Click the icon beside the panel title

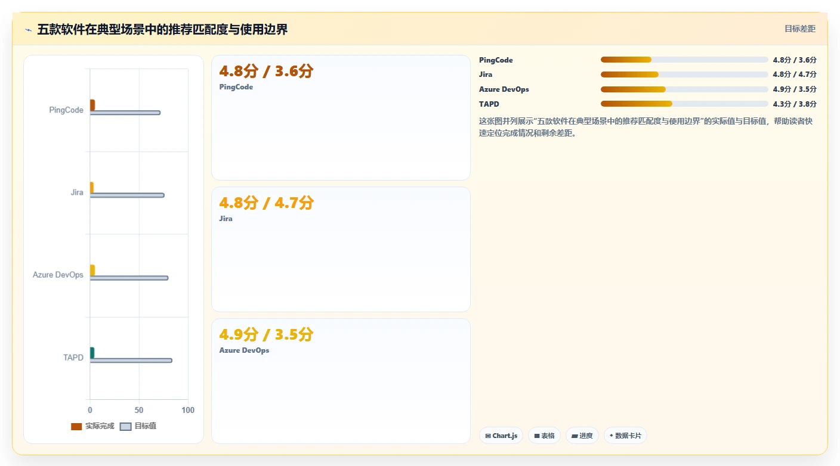tap(29, 30)
